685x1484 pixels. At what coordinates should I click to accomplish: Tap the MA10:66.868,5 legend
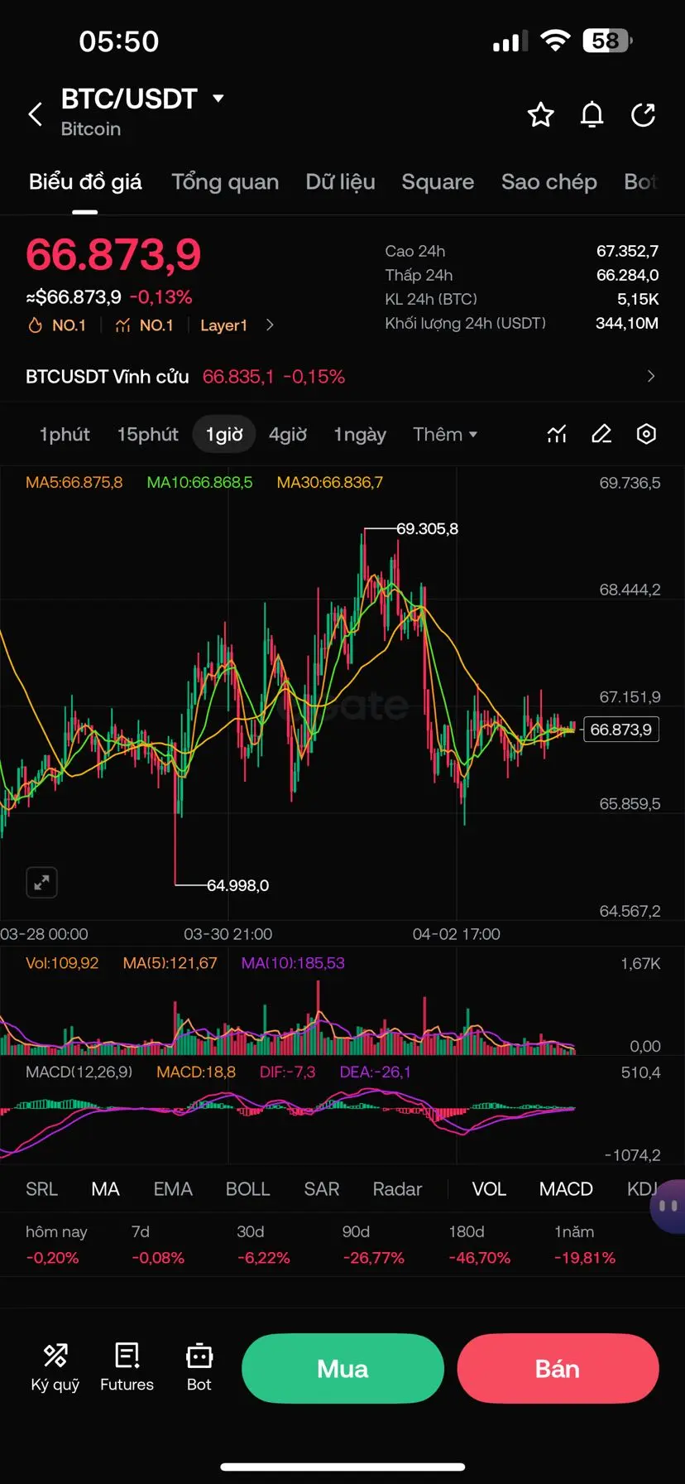click(x=199, y=482)
